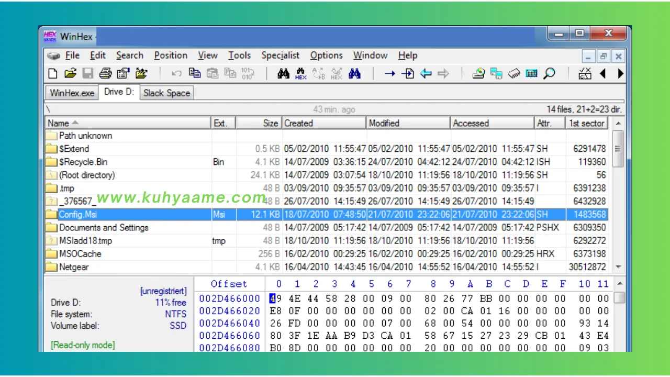Sort by the Name column header
Viewport: 670px width, 377px height.
click(x=128, y=123)
